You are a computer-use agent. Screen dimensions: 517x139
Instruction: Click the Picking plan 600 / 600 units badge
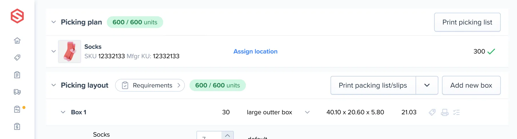point(135,22)
